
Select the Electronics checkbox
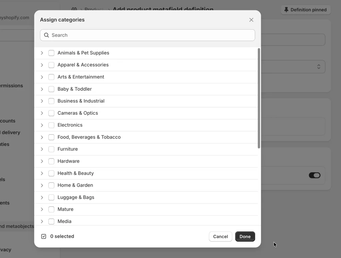51,125
